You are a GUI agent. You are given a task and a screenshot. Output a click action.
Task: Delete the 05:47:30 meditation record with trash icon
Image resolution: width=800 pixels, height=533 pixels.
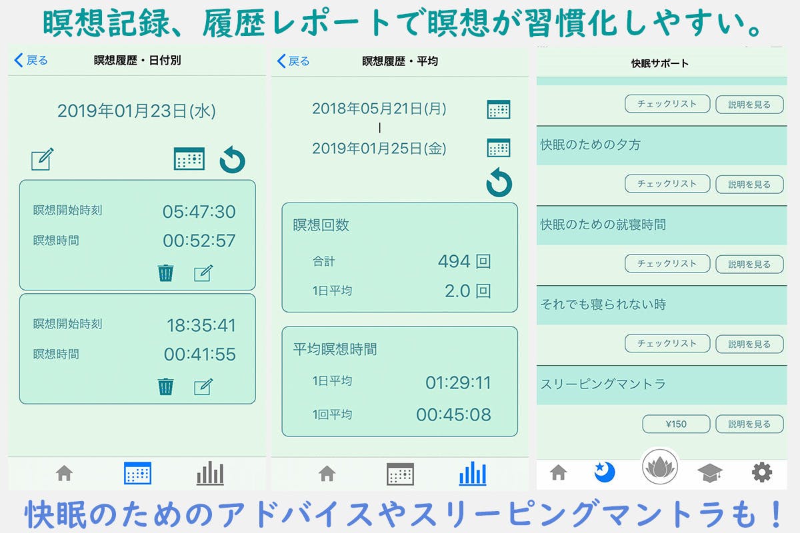click(165, 274)
